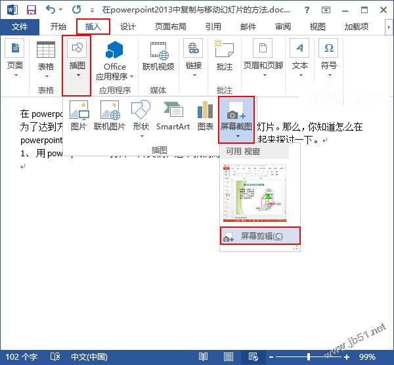Select the available PowerPoint window thumbnail
394x365 pixels.
click(255, 193)
